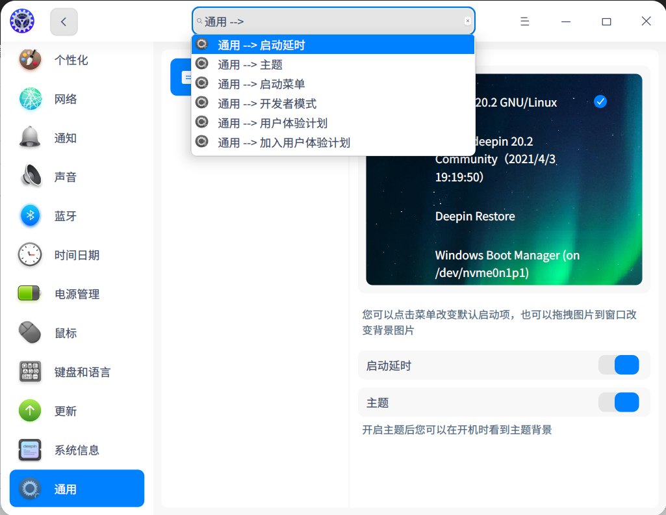This screenshot has width=666, height=515.
Task: Select the Deepin Restore boot entry
Action: [475, 217]
